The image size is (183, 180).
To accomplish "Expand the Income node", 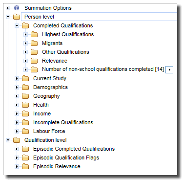I will (x=17, y=113).
